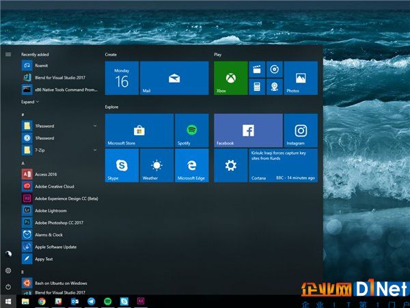The image size is (410, 308).
Task: Open the Cortana news tile
Action: point(283,165)
